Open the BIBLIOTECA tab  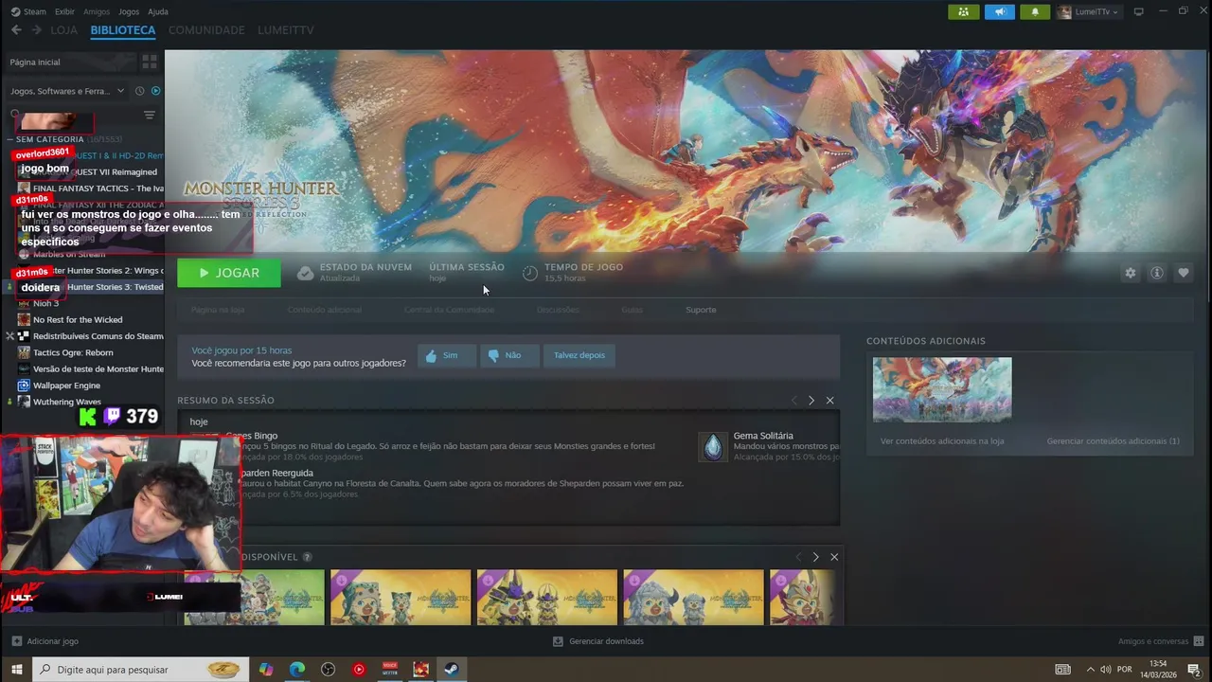[x=123, y=30]
